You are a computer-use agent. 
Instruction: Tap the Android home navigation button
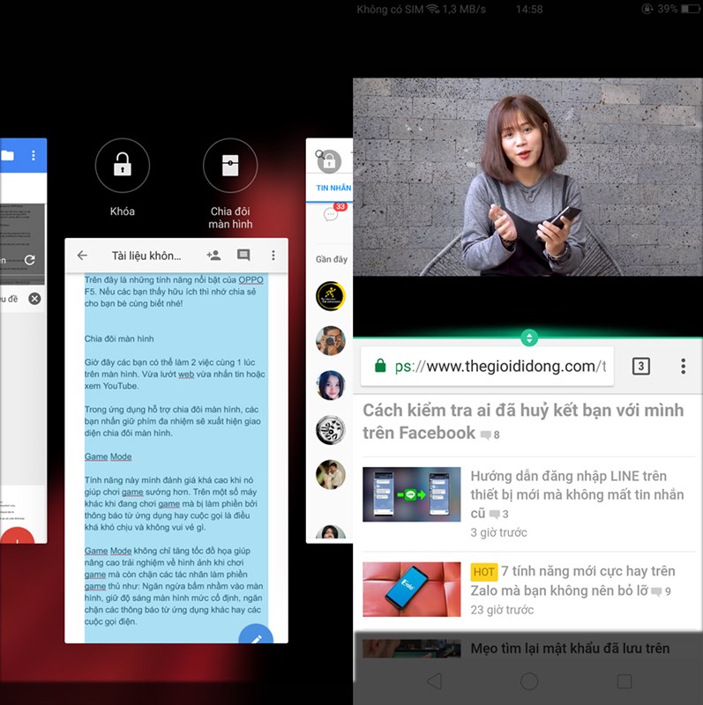(x=529, y=681)
